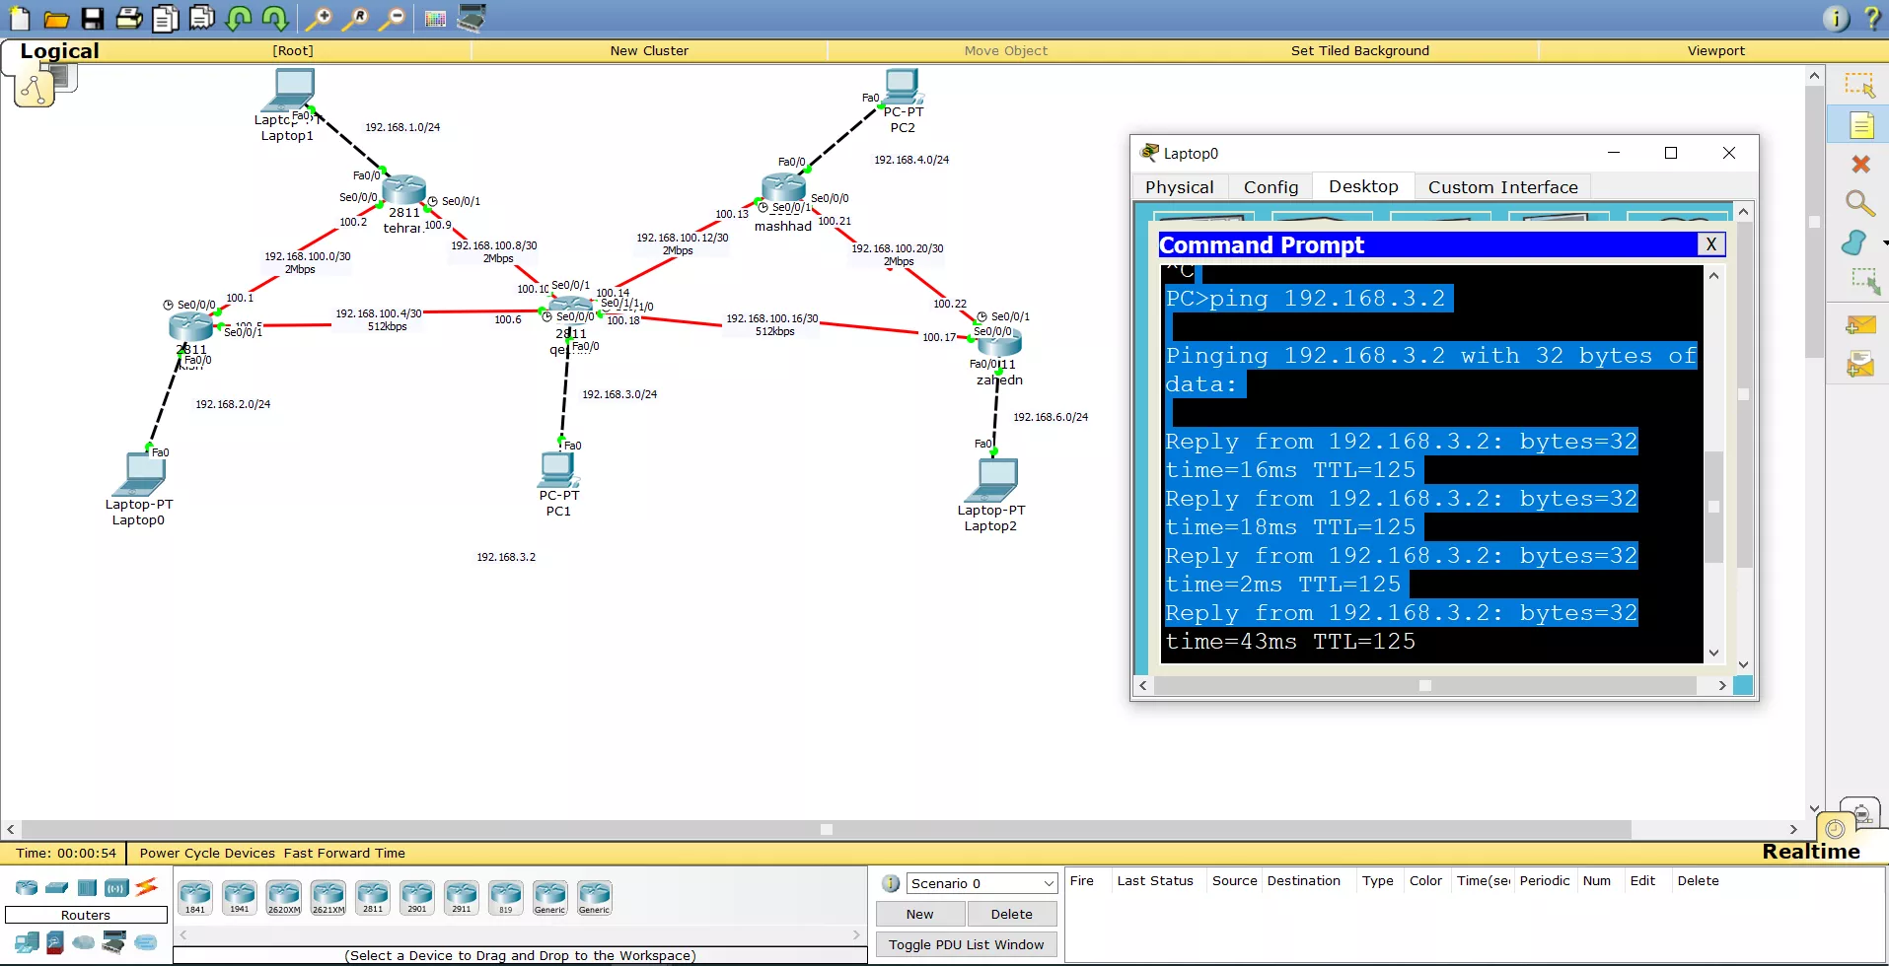Open the Help question mark icon

(1871, 18)
